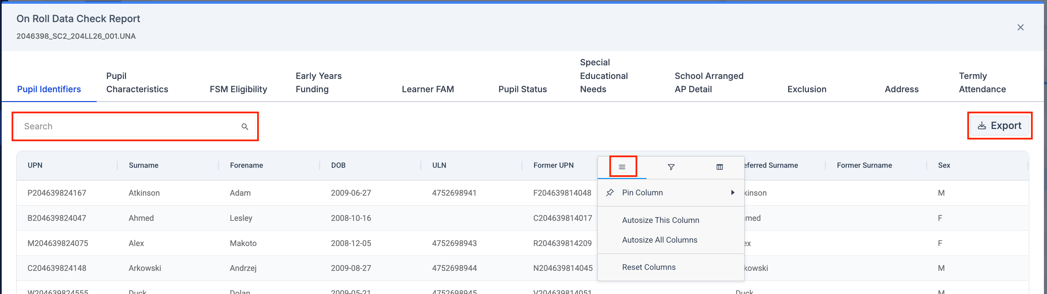Open the School Arranged AP Detail tab

(709, 82)
